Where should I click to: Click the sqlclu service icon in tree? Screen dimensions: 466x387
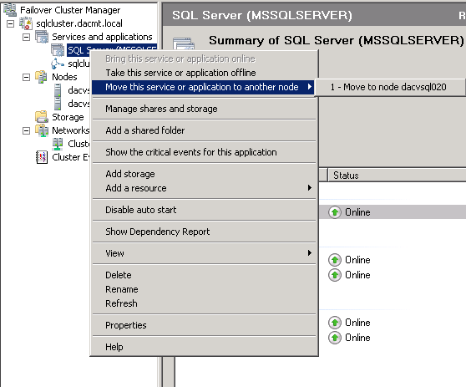pyautogui.click(x=58, y=64)
